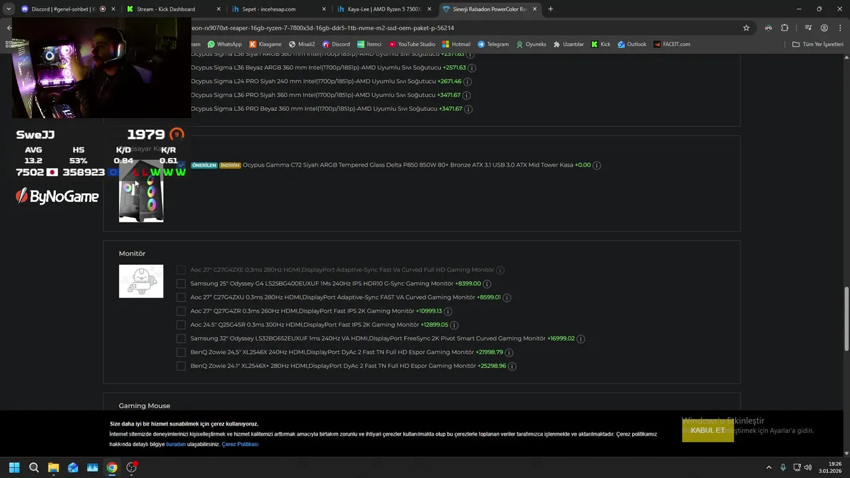Check BenQ Zowie 24,5" XL2546X monitor
This screenshot has width=850, height=478.
181,353
